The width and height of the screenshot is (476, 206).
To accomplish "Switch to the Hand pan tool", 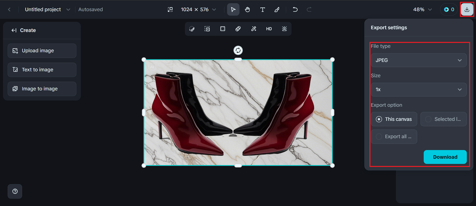I will point(248,9).
